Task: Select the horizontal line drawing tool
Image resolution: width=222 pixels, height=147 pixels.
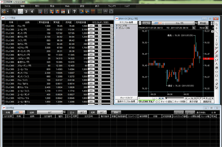Action: click(217, 36)
